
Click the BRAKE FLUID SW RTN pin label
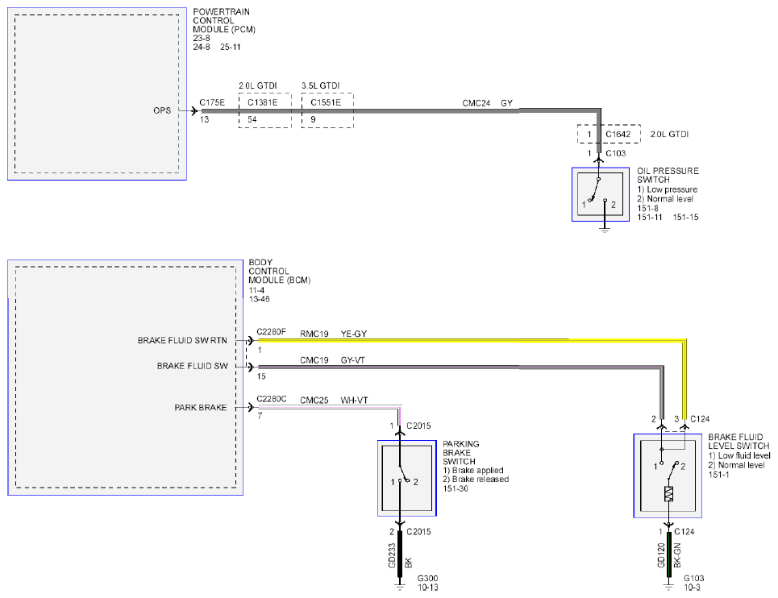pos(182,341)
